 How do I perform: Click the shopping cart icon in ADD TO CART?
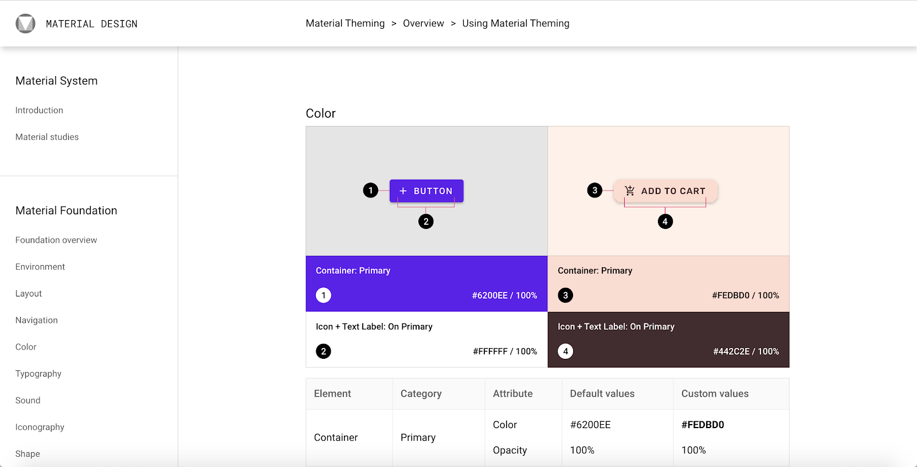[x=629, y=191]
